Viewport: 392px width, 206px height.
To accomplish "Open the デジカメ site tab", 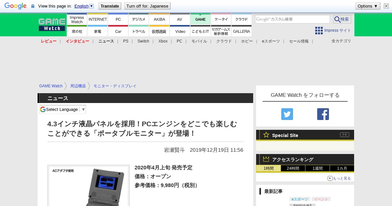I will point(139,19).
